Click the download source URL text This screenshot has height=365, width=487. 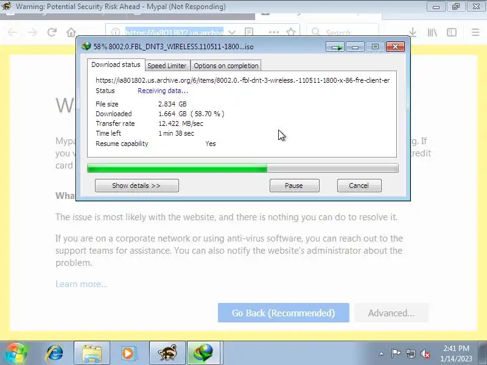pos(242,80)
